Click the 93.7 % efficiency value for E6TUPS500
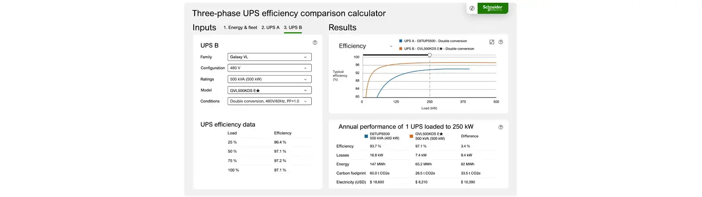 coord(376,146)
